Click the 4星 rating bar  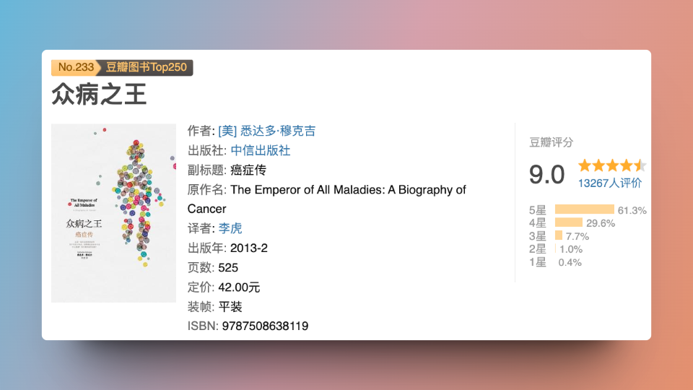tap(569, 223)
